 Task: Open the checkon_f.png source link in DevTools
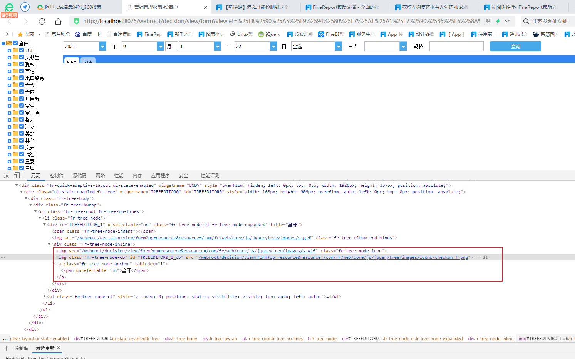click(x=334, y=257)
